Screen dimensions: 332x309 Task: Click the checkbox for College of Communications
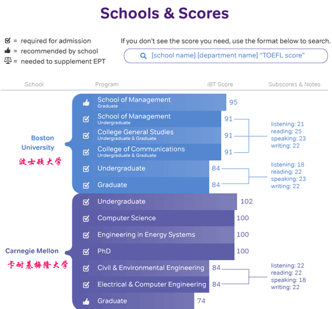[x=86, y=152]
